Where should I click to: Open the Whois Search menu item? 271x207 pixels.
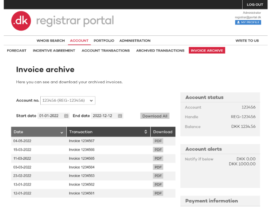[x=50, y=41]
